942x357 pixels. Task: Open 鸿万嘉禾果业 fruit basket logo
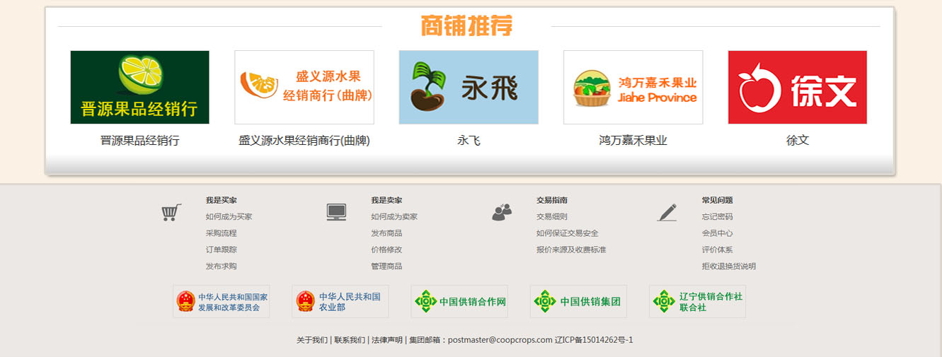pyautogui.click(x=633, y=87)
